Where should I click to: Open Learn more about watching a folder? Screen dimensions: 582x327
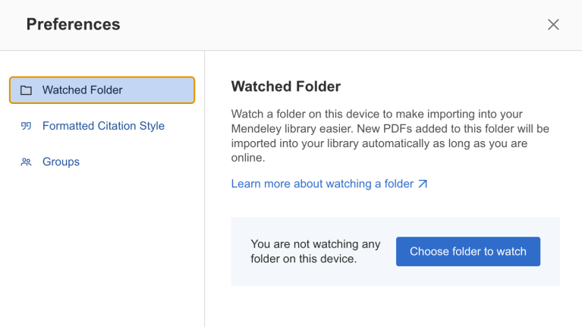[x=322, y=184]
